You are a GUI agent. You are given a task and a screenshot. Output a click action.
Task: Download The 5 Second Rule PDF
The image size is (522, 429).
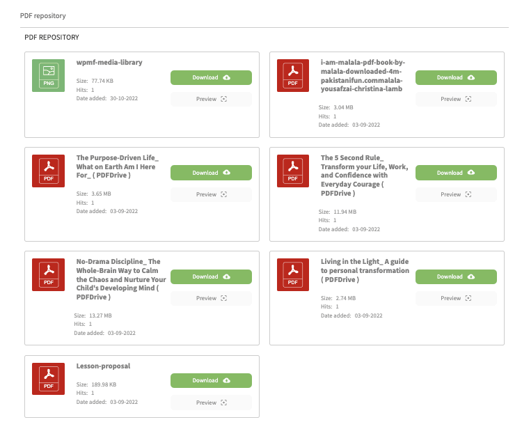pos(456,173)
